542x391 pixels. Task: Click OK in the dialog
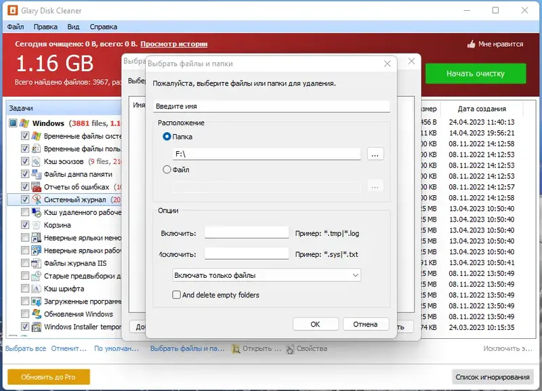(315, 325)
